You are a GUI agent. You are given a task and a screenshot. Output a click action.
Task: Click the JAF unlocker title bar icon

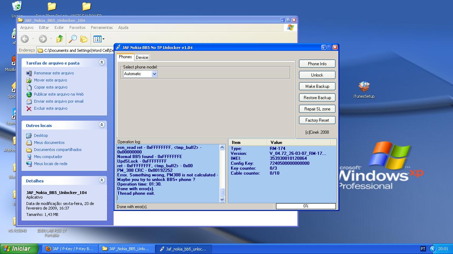pyautogui.click(x=118, y=47)
